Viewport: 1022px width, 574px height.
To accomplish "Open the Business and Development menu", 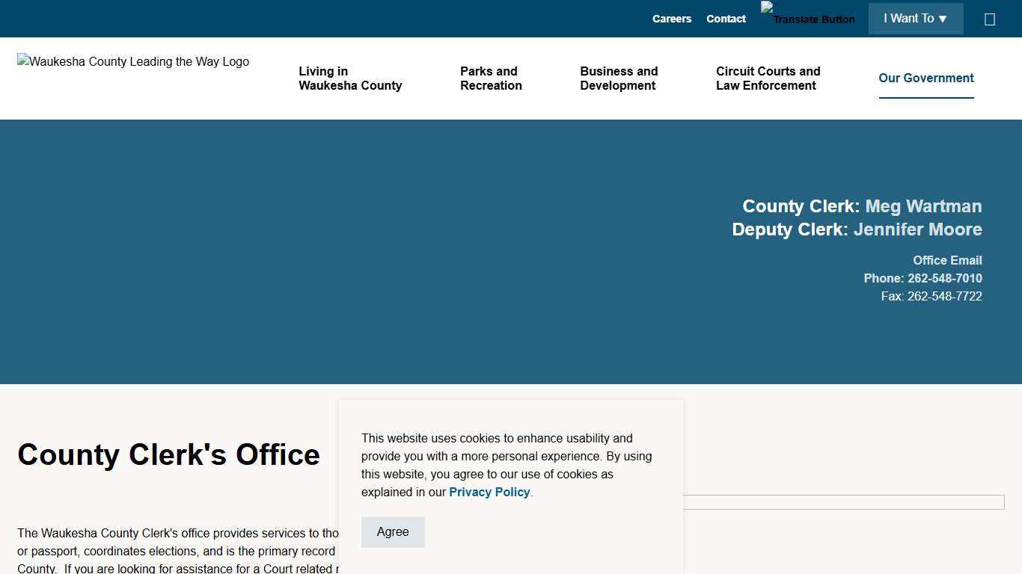I will [x=619, y=78].
